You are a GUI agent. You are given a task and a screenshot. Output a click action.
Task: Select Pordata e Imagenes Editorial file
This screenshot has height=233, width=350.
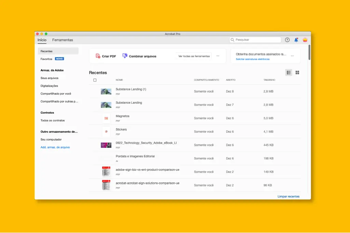(135, 156)
